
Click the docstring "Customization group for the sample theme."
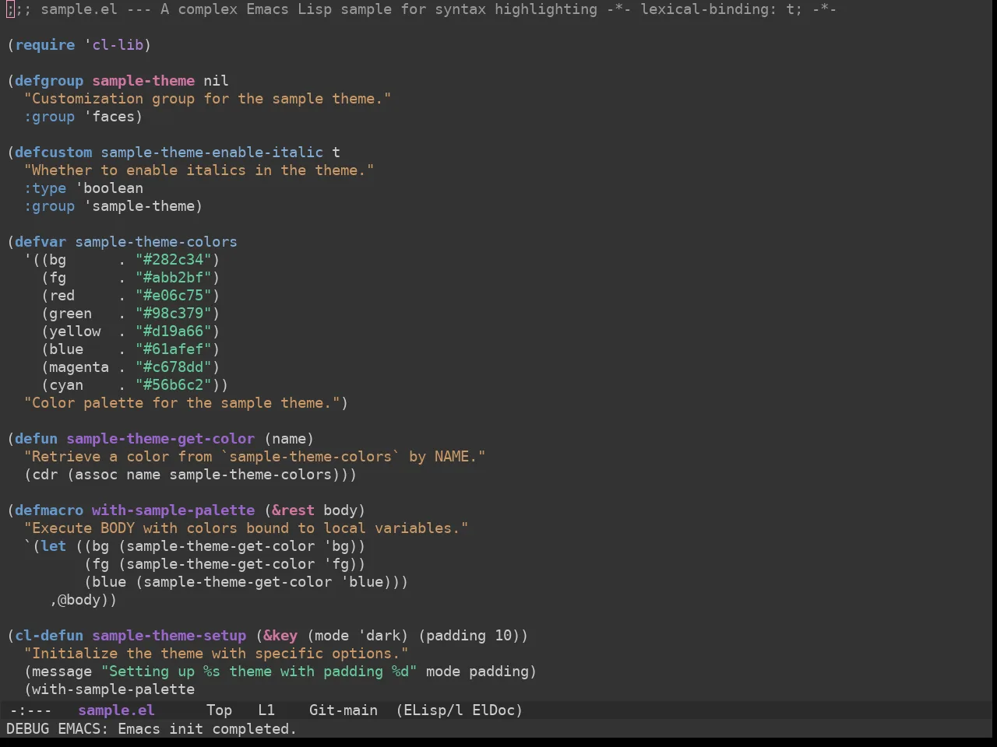[x=208, y=99]
